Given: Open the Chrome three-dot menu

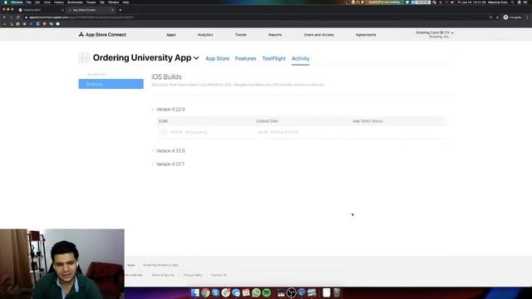Looking at the screenshot, I should coord(528,17).
